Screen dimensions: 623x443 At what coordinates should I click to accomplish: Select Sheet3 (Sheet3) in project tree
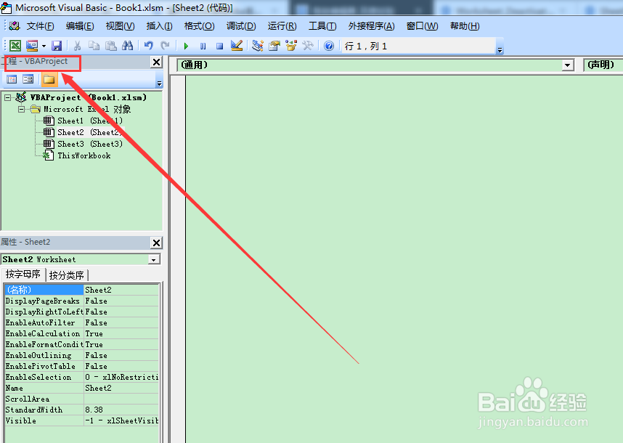(x=90, y=144)
